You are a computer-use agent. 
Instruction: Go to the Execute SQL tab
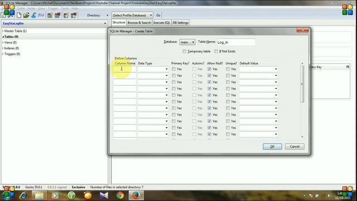(162, 22)
